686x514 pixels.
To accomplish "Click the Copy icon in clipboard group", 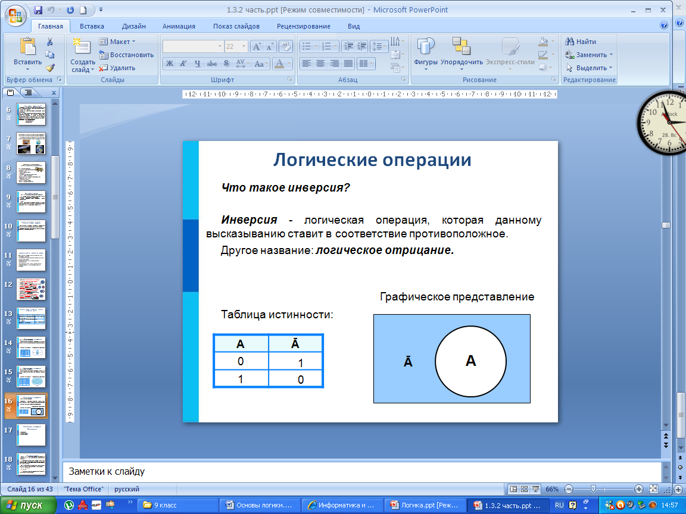I will click(50, 54).
